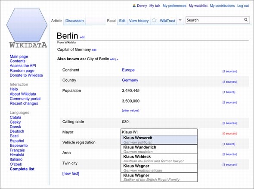Show the 3 sources for Twin city
The width and height of the screenshot is (254, 189).
click(x=229, y=165)
